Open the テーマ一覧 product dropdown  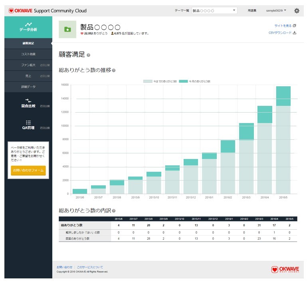(x=214, y=11)
